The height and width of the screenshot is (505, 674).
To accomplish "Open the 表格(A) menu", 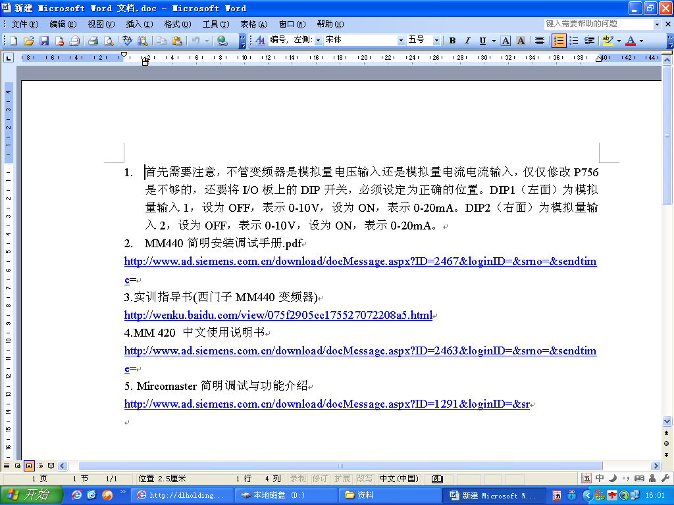I will (x=253, y=24).
